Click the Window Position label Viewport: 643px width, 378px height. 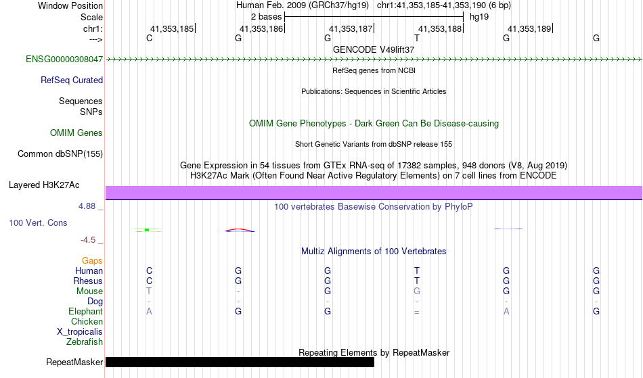coord(70,5)
